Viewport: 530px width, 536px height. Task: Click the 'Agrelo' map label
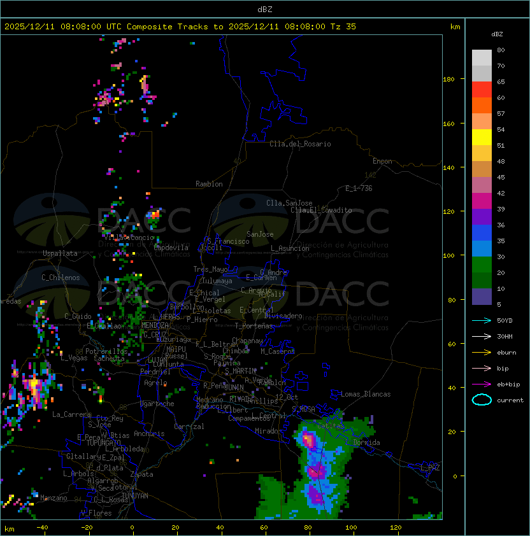tap(155, 383)
